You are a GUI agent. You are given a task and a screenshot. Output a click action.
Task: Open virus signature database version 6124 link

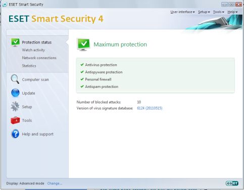(150, 108)
